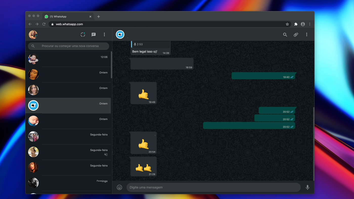This screenshot has width=354, height=199.
Task: Click the chat list scrollbar
Action: pyautogui.click(x=111, y=65)
